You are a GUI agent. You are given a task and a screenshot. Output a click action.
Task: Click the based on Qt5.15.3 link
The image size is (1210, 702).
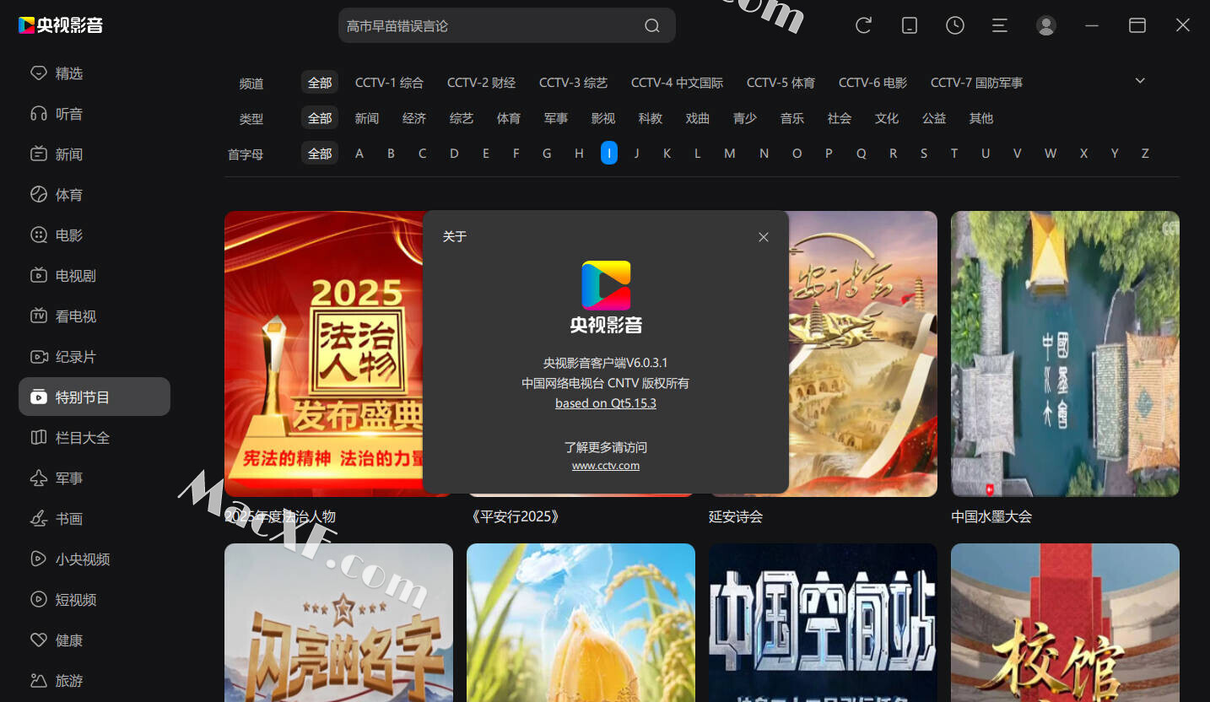[606, 403]
